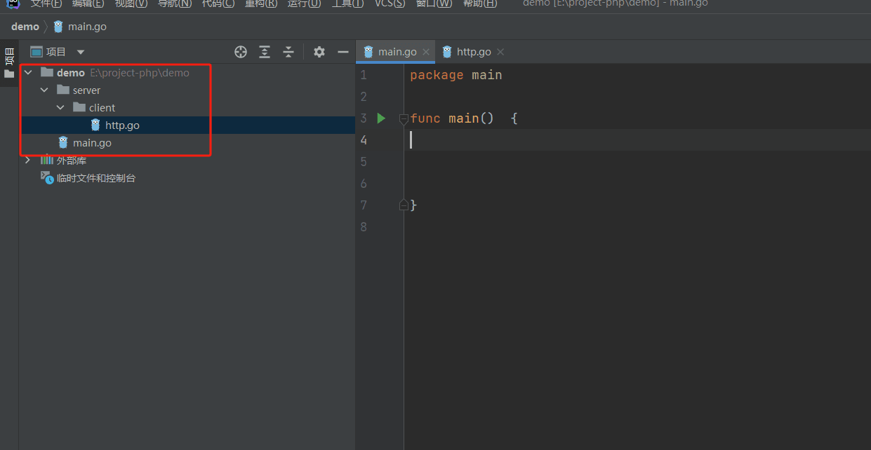Open the 窗口(W) menu
This screenshot has height=450, width=871.
point(434,4)
